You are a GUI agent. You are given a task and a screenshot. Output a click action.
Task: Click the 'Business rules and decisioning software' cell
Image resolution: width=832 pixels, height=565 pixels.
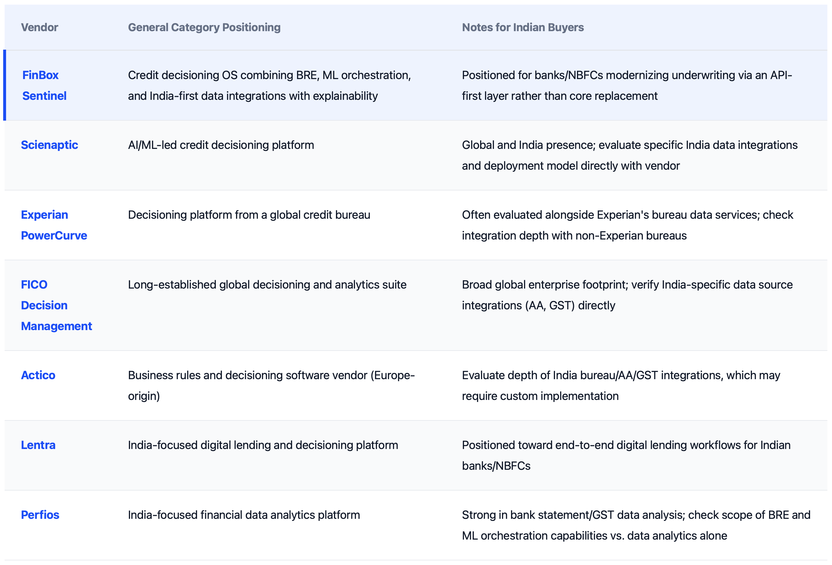271,386
